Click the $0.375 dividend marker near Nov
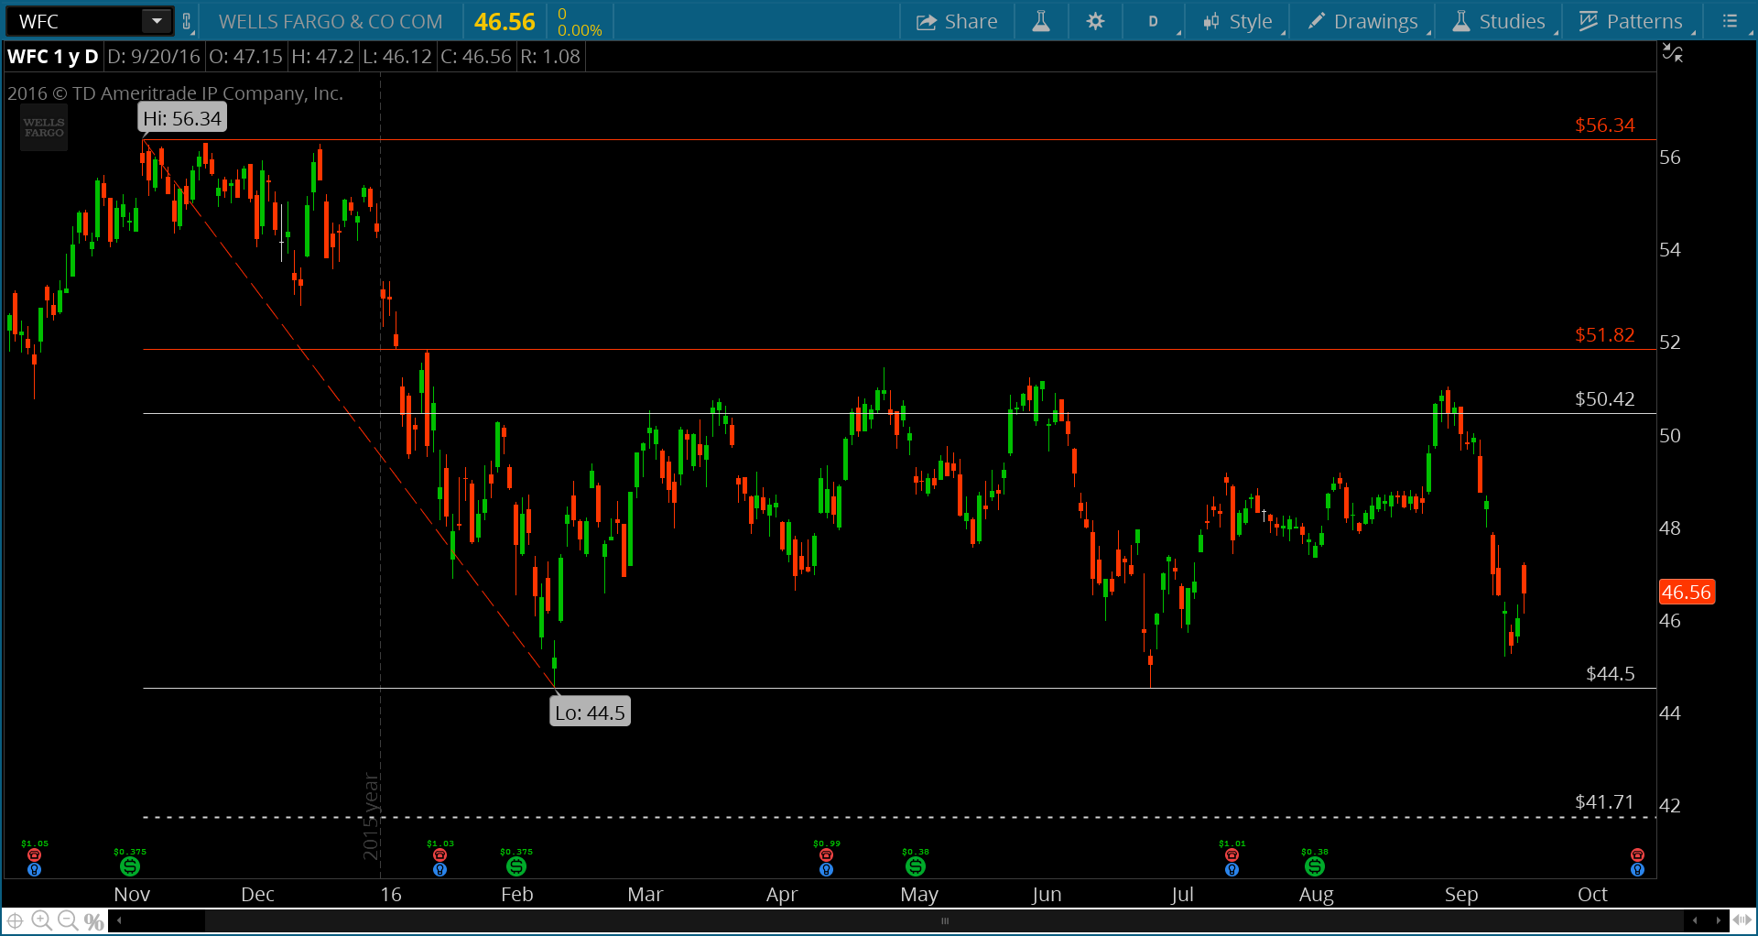 tap(130, 865)
